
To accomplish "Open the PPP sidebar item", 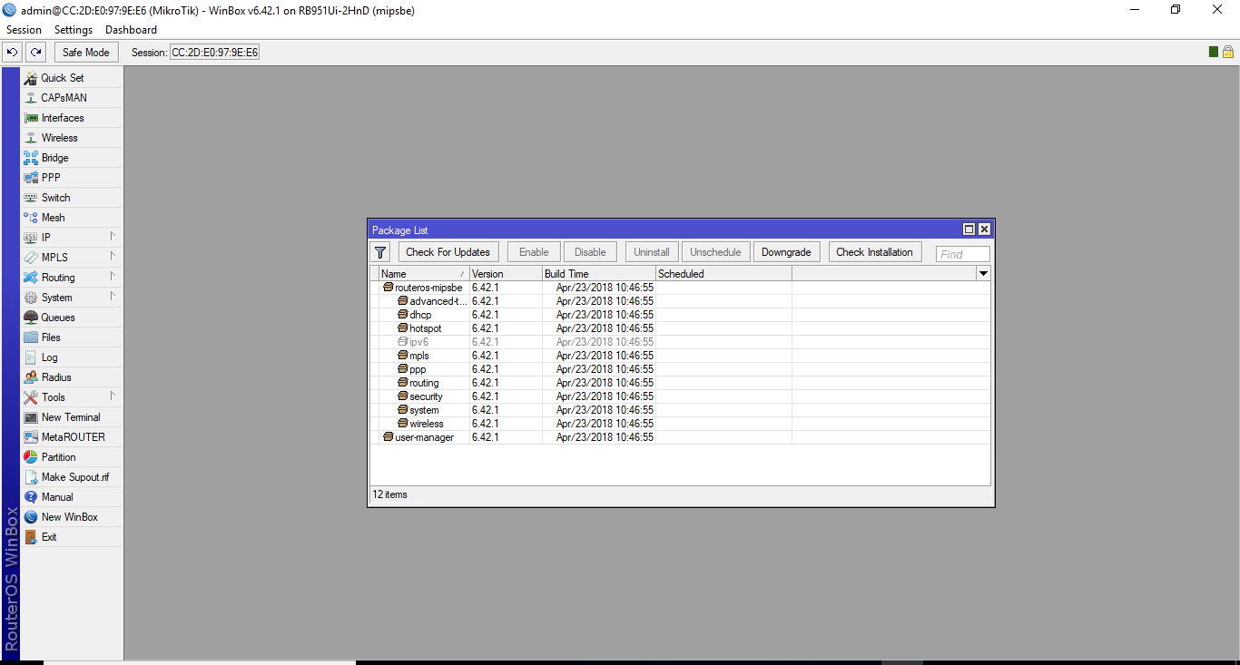I will point(72,178).
